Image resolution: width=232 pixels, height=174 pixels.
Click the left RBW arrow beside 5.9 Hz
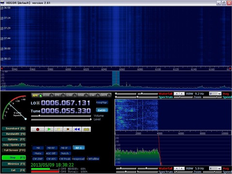[176, 168]
